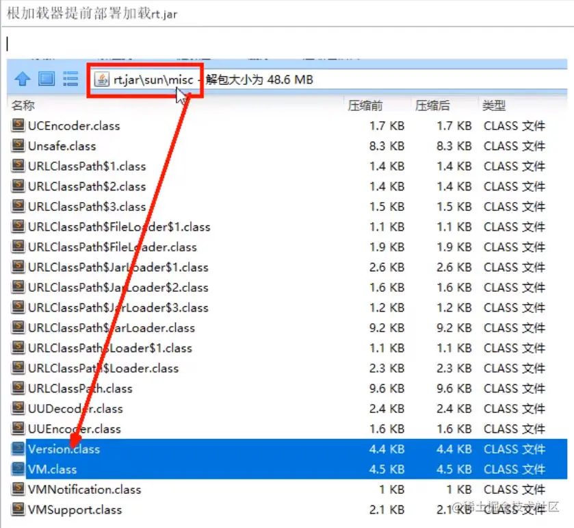Click the 9.2 KB 压缩后 size of URLClassPath$JarLoader.class

click(454, 328)
